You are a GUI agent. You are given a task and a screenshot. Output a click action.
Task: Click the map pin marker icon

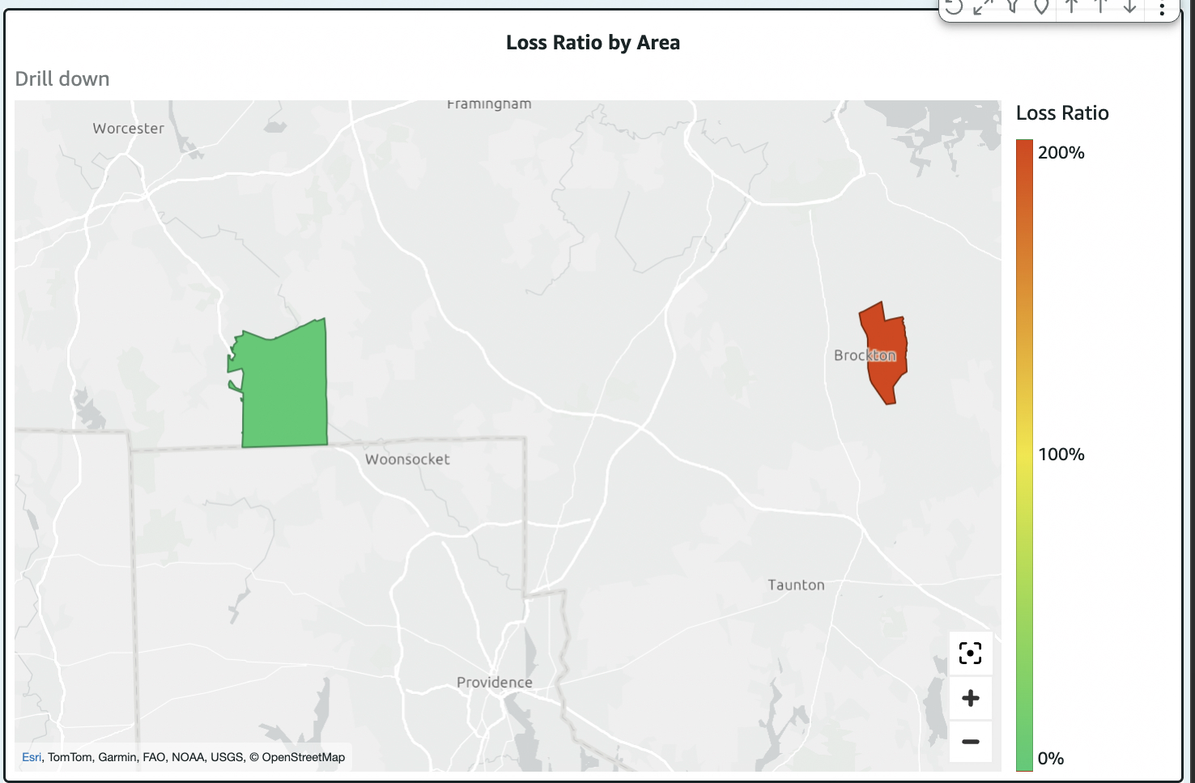(x=1041, y=7)
